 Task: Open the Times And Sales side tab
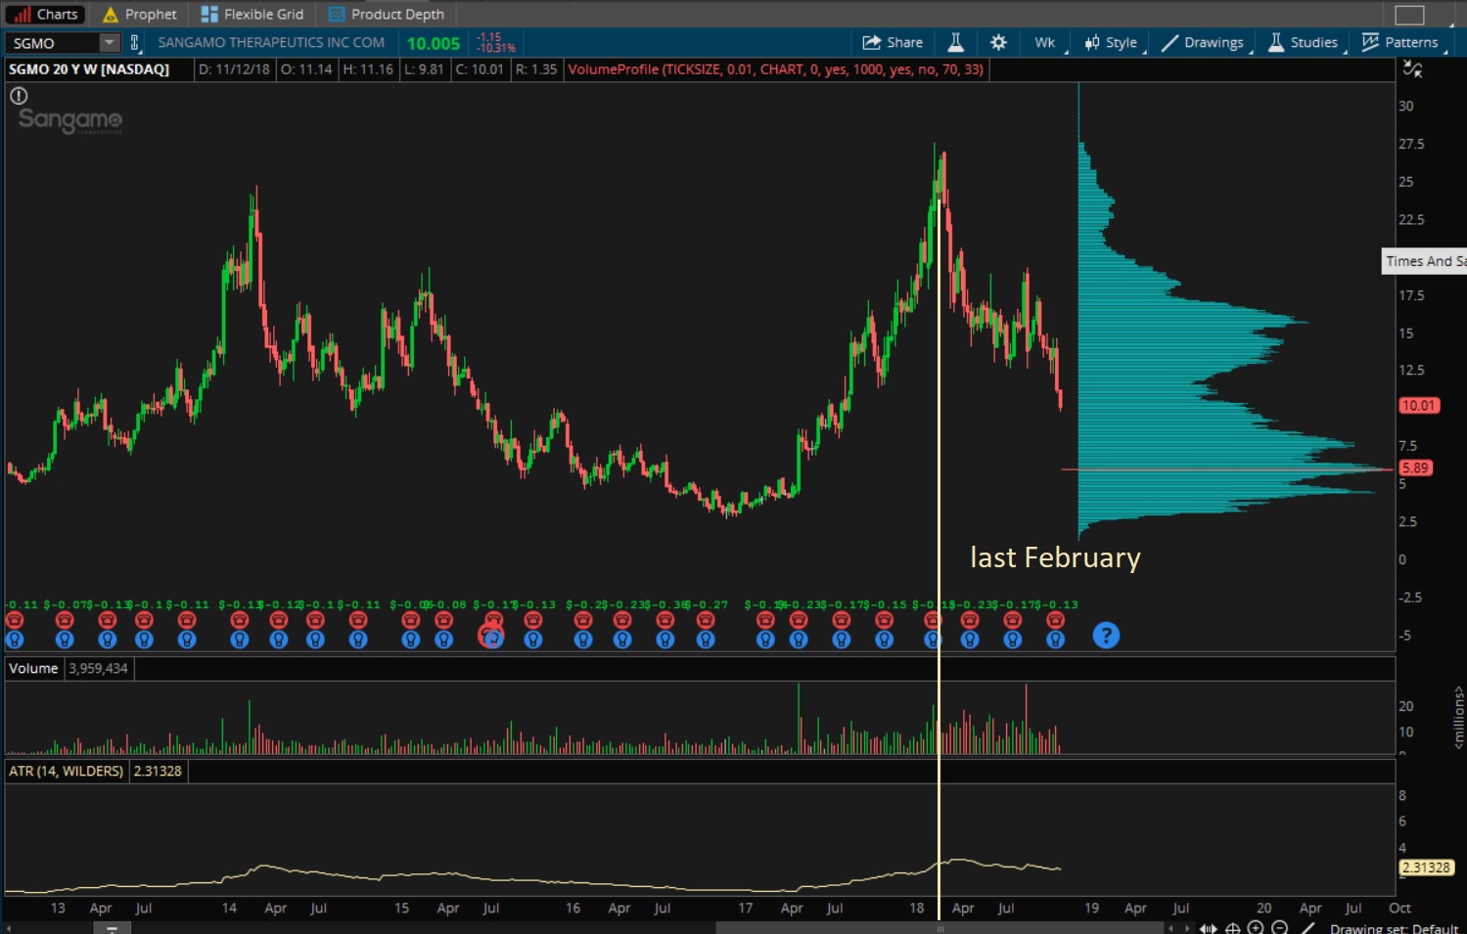(1425, 261)
